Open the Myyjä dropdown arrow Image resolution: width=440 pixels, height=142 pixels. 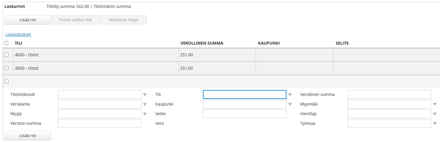click(145, 114)
